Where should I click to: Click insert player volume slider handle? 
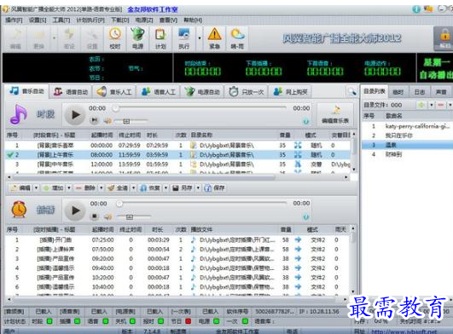[x=129, y=216]
